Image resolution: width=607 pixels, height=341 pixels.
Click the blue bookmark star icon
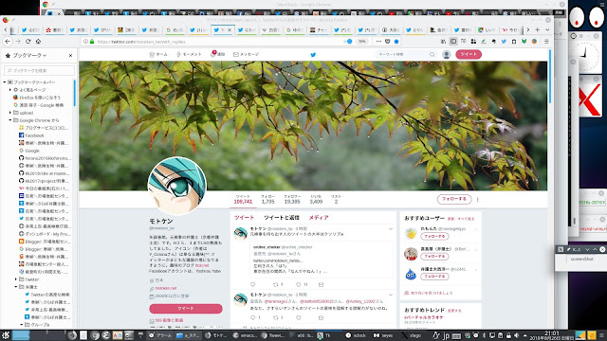click(x=396, y=42)
